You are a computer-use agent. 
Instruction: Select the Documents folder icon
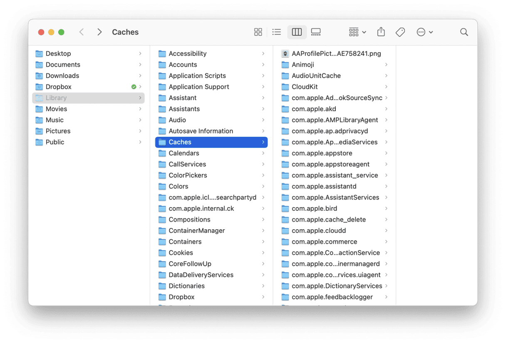coord(39,65)
